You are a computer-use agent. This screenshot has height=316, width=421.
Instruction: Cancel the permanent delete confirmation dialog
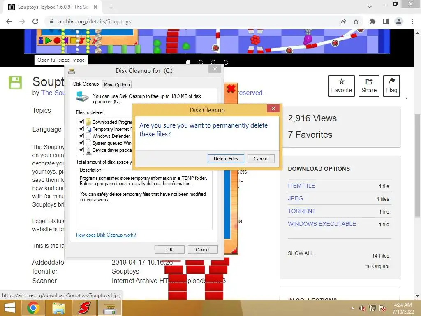(x=261, y=158)
